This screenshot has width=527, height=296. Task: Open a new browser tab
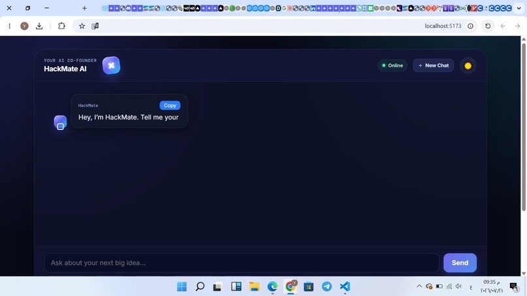coord(84,8)
